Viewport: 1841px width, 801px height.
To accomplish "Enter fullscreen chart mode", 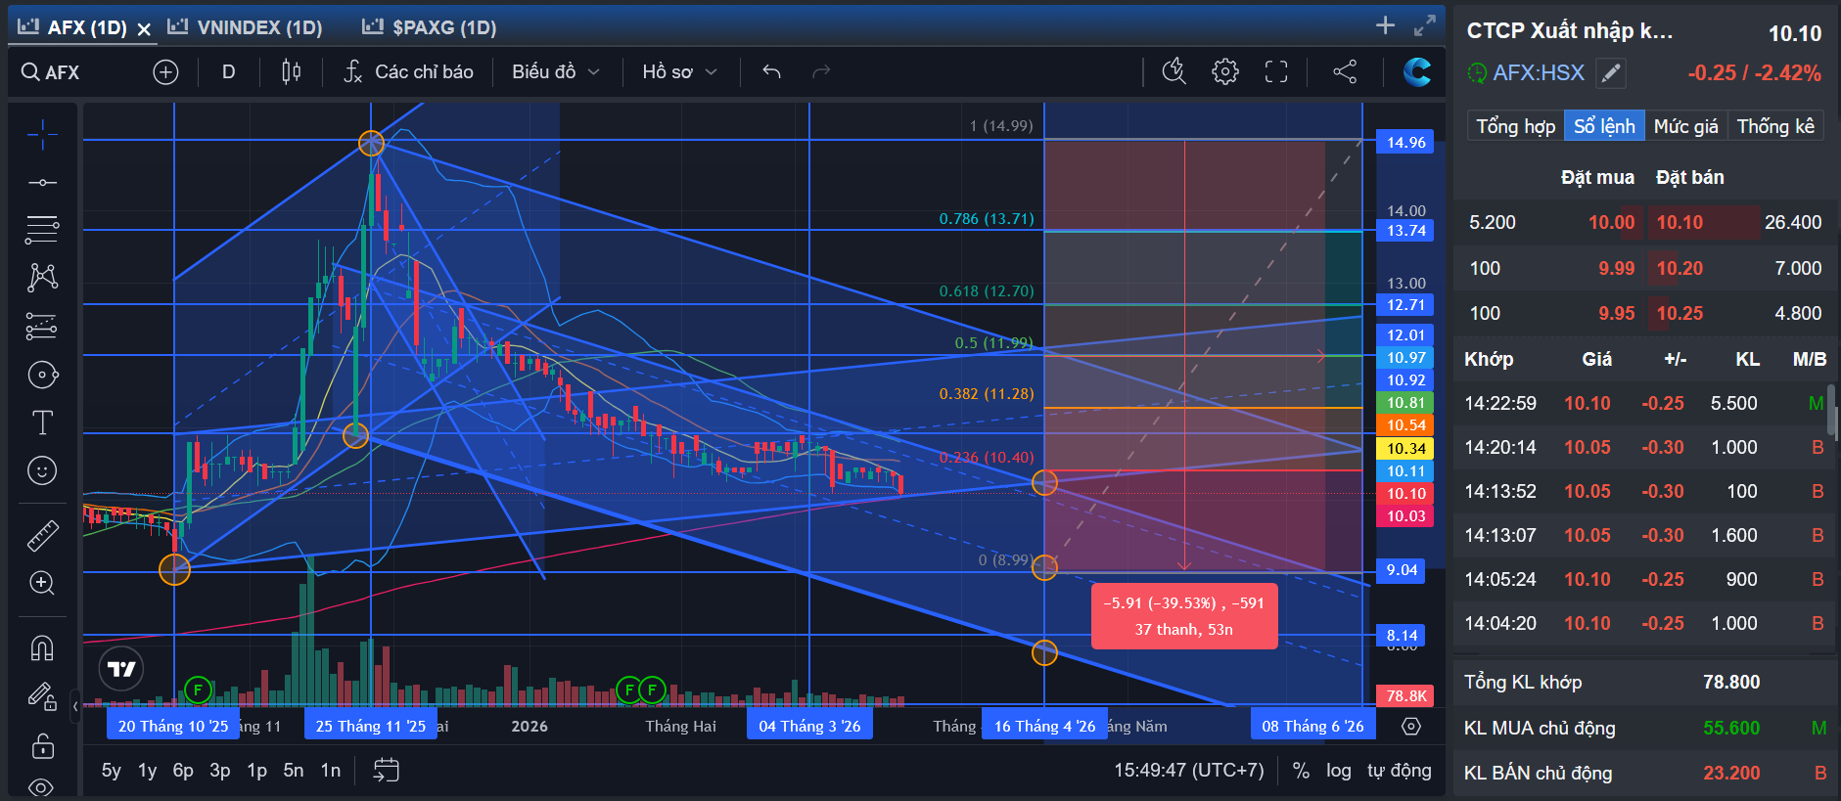I will (x=1276, y=71).
